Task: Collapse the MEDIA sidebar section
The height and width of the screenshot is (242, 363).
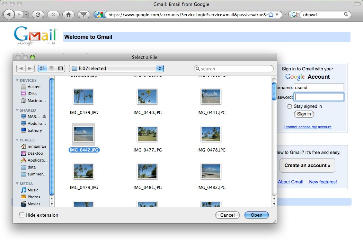Action: click(17, 184)
